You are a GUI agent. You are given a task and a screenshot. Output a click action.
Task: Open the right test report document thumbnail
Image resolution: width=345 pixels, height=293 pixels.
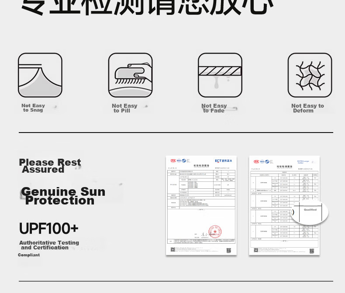pos(284,205)
